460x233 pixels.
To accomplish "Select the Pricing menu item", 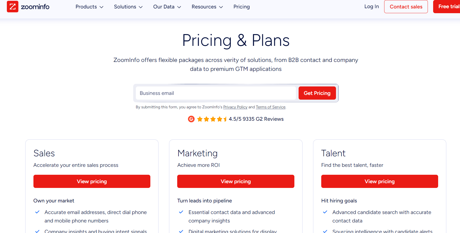I will (241, 7).
